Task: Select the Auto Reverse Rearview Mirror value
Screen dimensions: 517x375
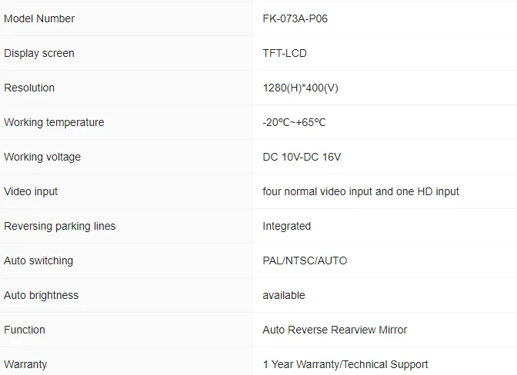Action: click(335, 330)
